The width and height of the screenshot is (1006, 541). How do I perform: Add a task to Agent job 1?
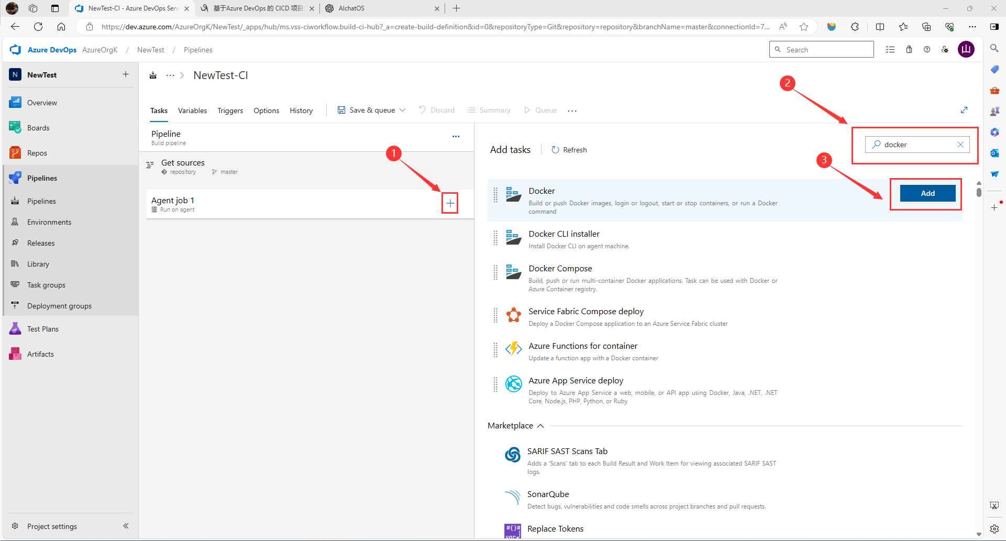[x=450, y=203]
